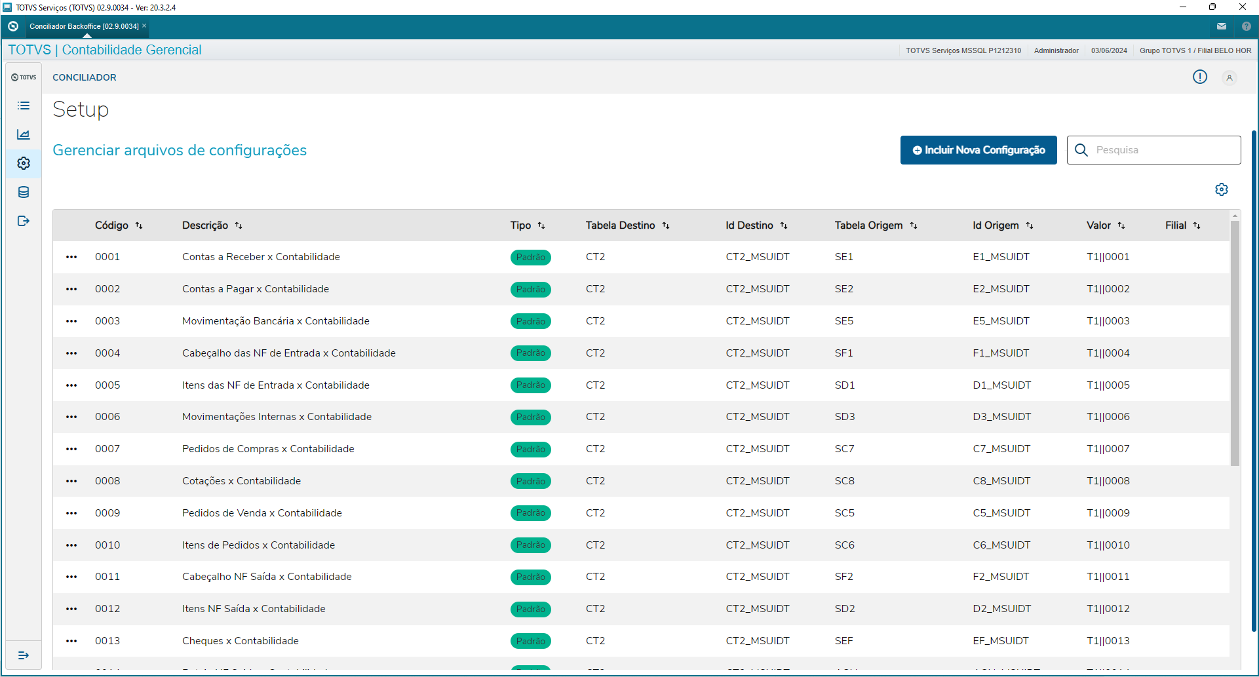Open the mail envelope icon
The image size is (1259, 677).
click(1222, 26)
